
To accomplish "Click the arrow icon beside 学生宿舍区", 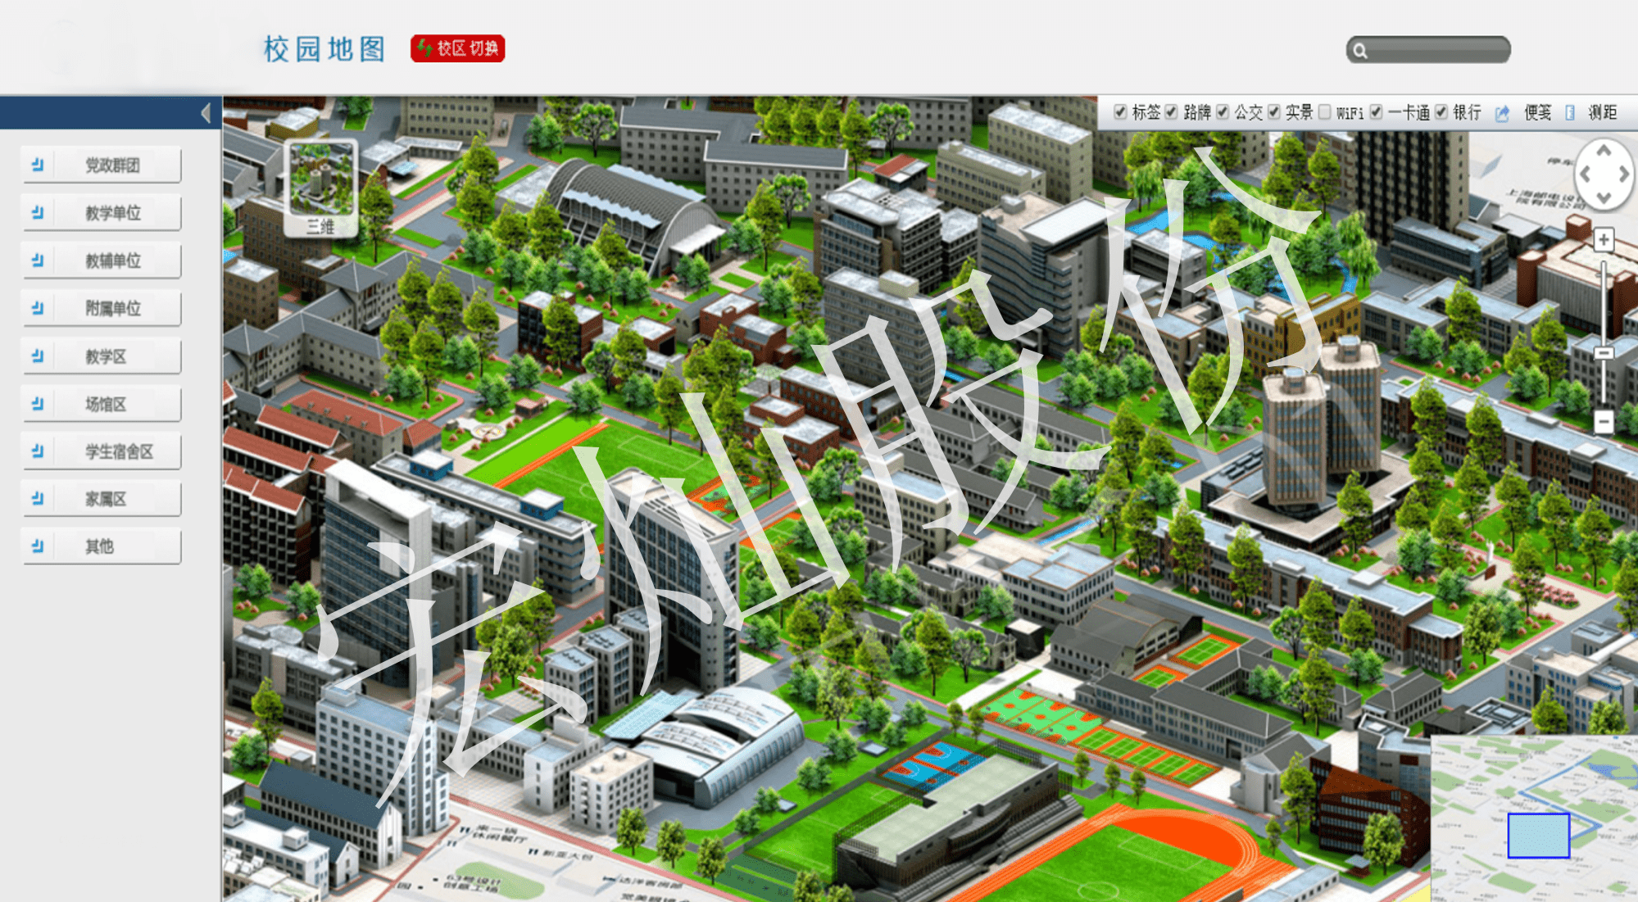I will [x=38, y=451].
